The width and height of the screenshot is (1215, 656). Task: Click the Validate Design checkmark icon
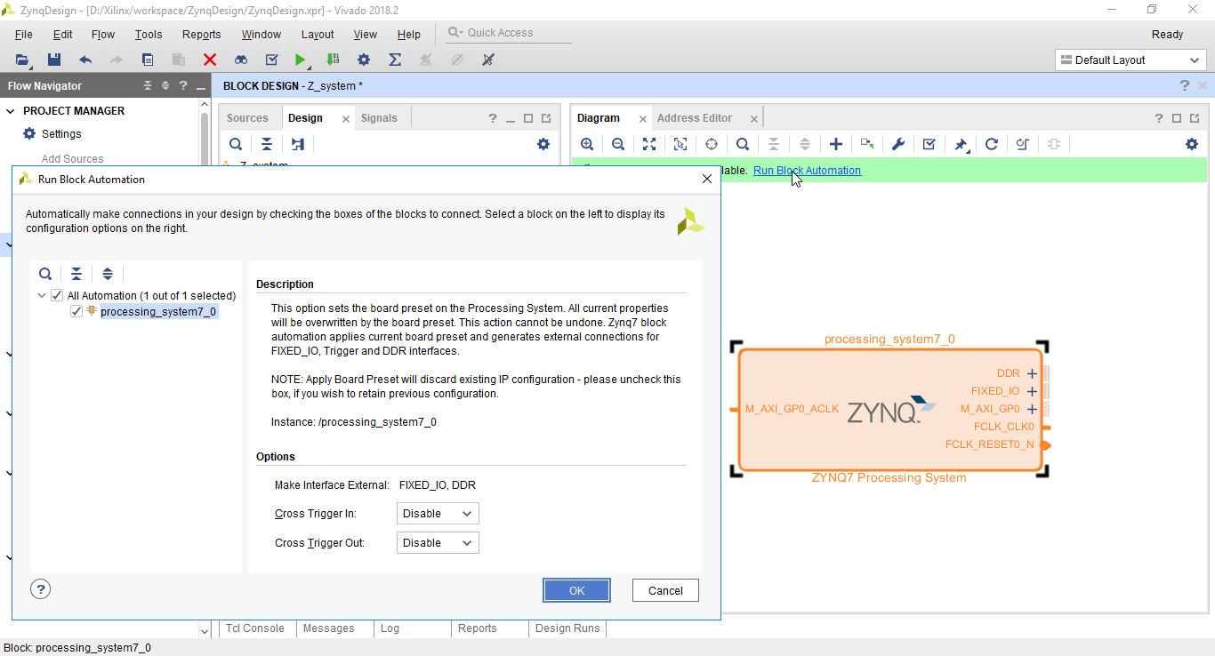tap(929, 144)
